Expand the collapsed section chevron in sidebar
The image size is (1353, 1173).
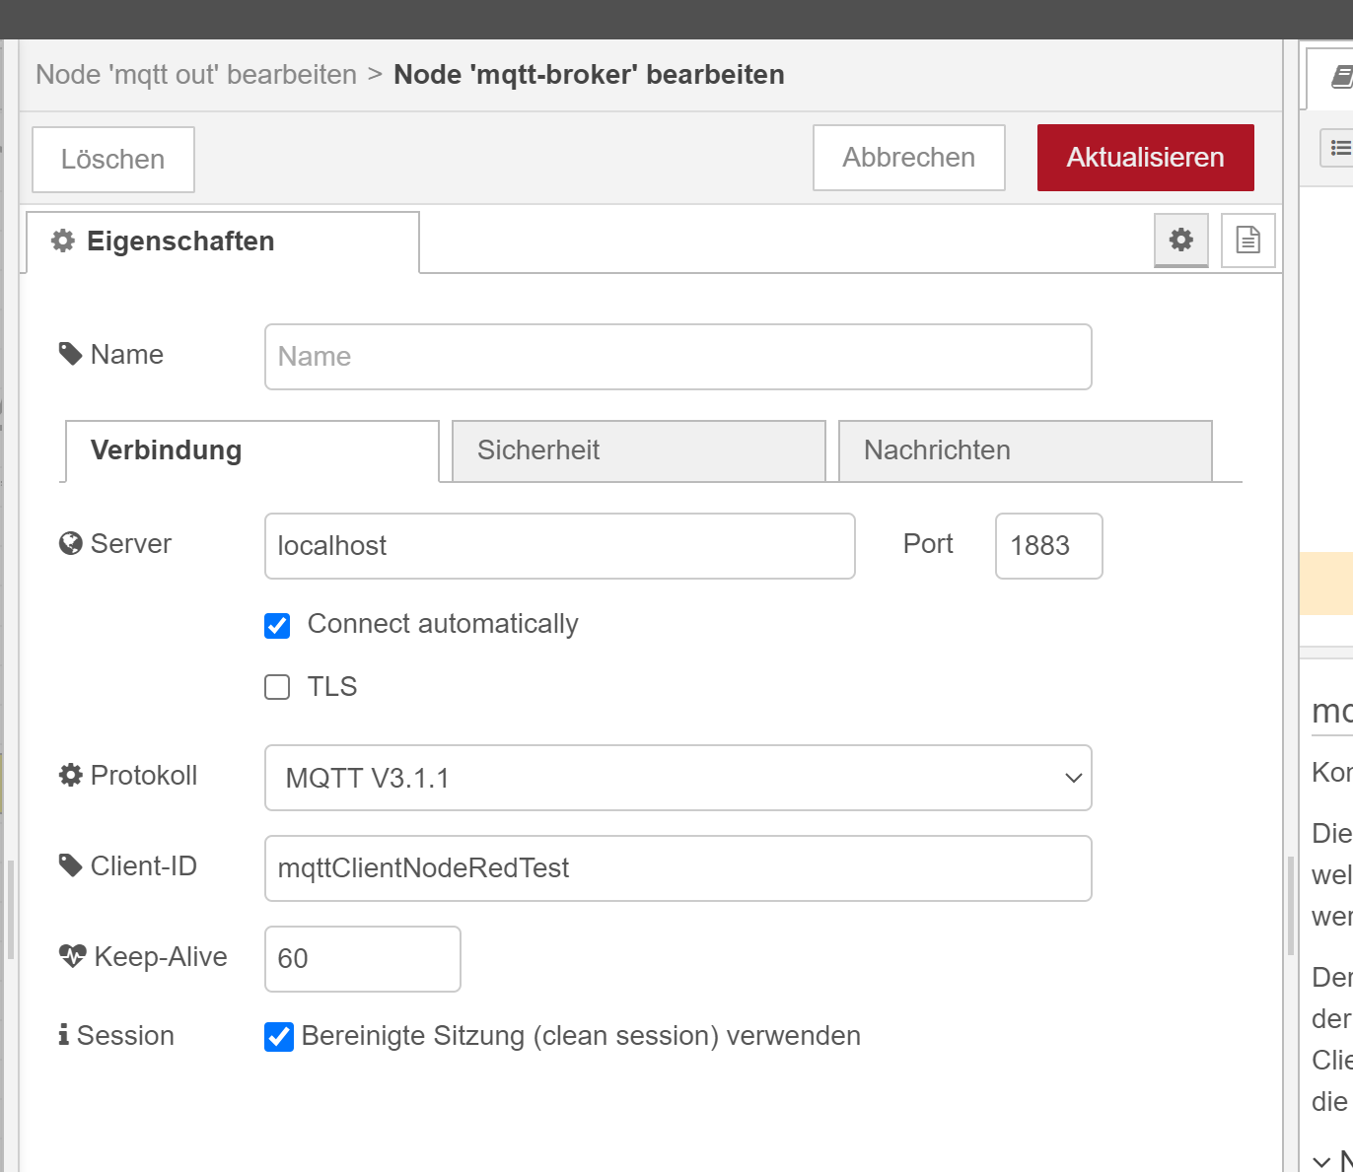[x=1322, y=1161]
